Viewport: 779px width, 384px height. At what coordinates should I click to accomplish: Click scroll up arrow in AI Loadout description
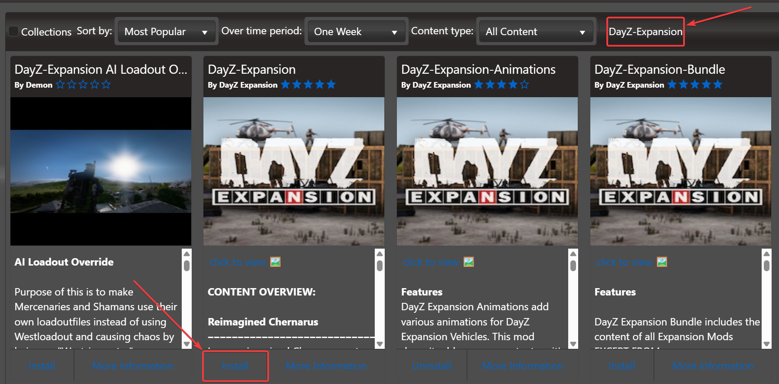[x=187, y=254]
